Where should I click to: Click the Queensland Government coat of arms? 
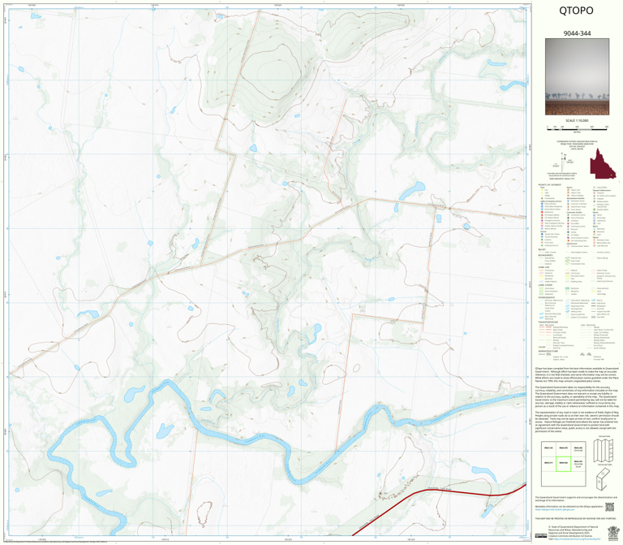pos(613,533)
